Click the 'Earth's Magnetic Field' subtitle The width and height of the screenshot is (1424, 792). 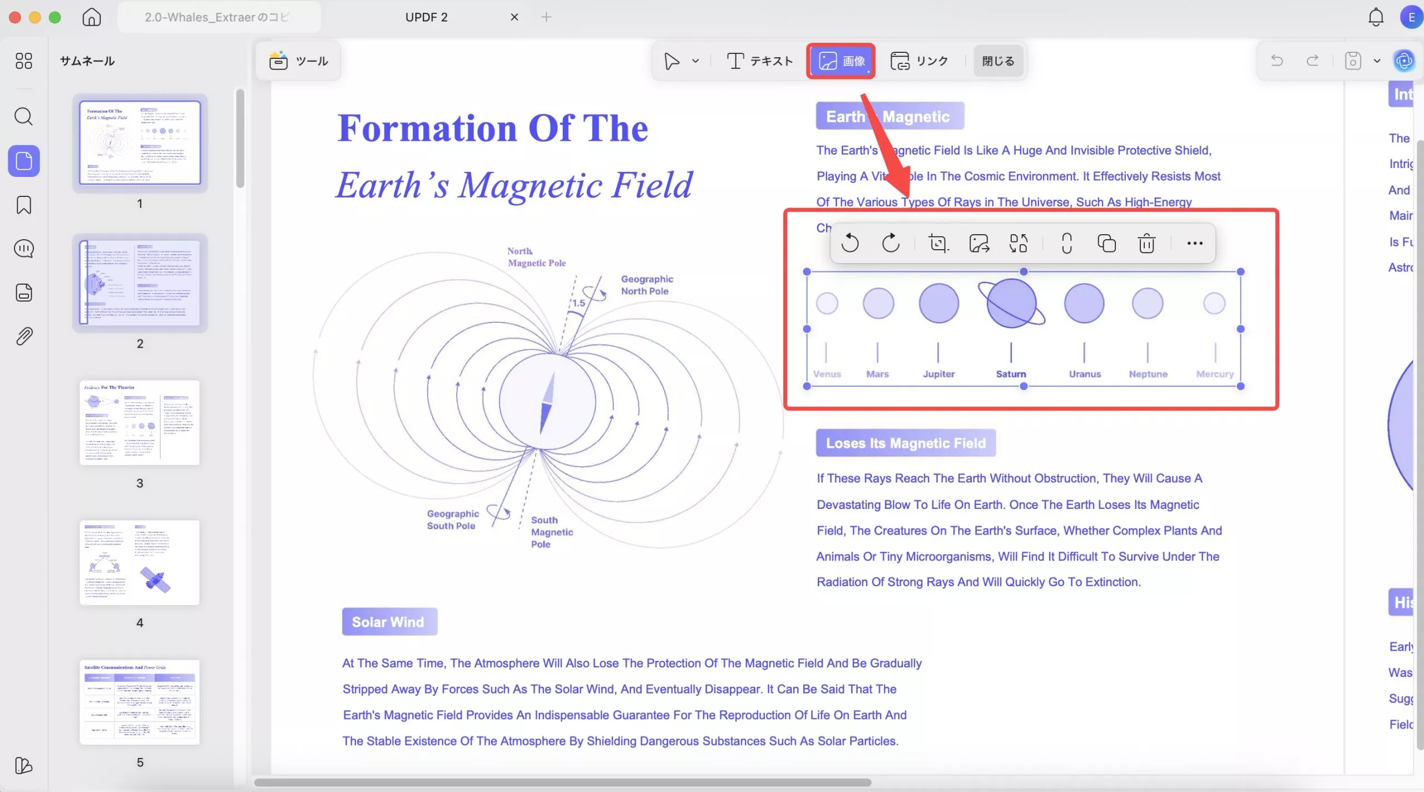[x=515, y=185]
